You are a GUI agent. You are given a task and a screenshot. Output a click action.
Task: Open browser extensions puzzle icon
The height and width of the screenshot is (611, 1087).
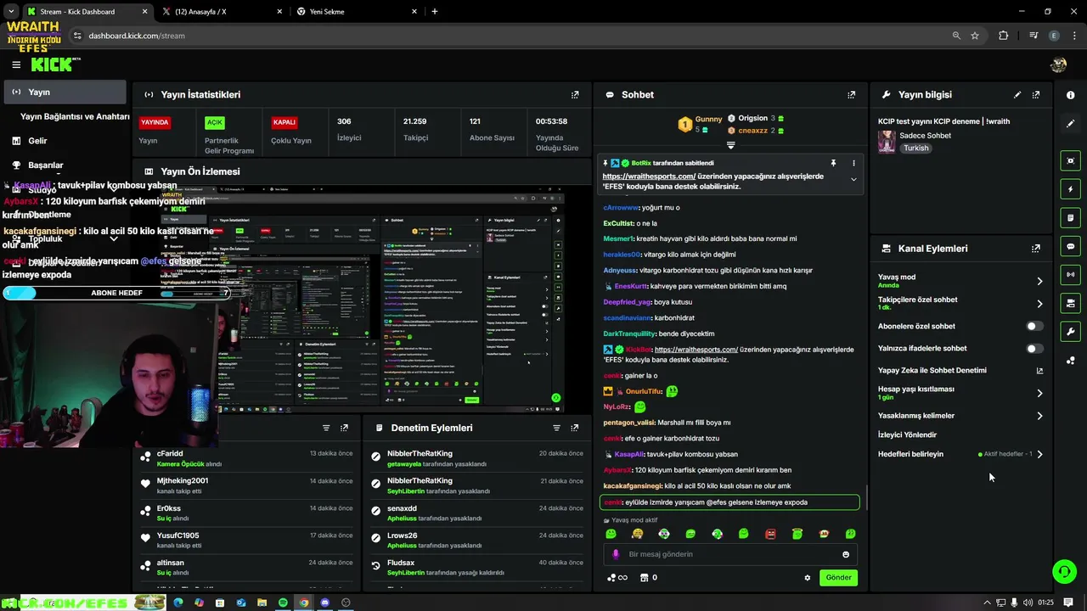(x=1004, y=36)
